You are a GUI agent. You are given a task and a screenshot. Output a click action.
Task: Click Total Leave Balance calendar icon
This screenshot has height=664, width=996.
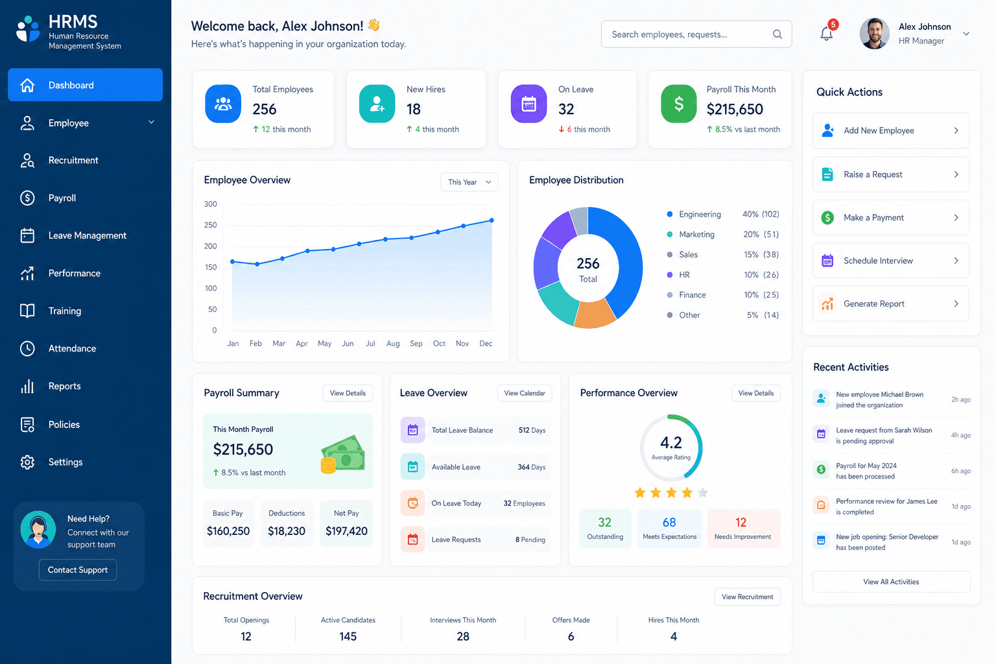[x=412, y=430]
